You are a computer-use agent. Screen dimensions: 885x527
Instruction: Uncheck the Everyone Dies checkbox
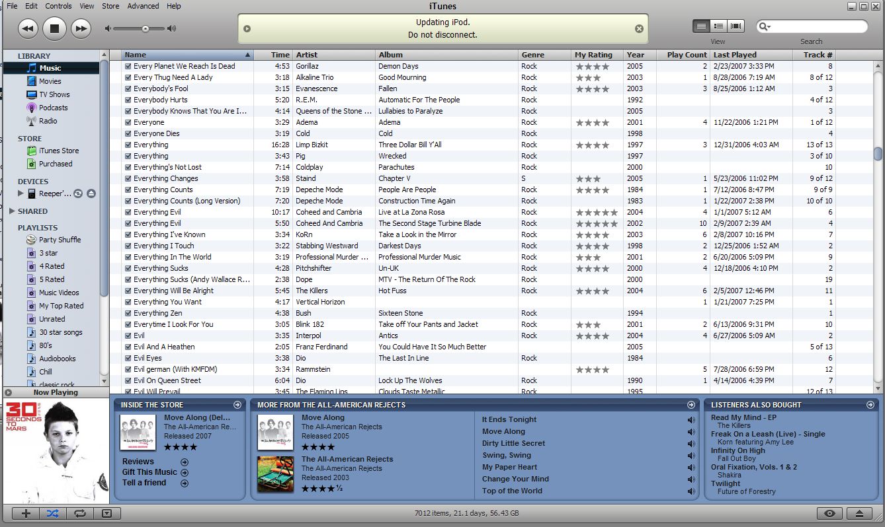[x=128, y=133]
